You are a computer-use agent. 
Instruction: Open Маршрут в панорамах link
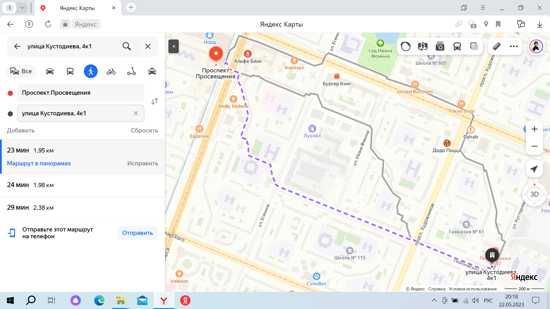(x=39, y=163)
